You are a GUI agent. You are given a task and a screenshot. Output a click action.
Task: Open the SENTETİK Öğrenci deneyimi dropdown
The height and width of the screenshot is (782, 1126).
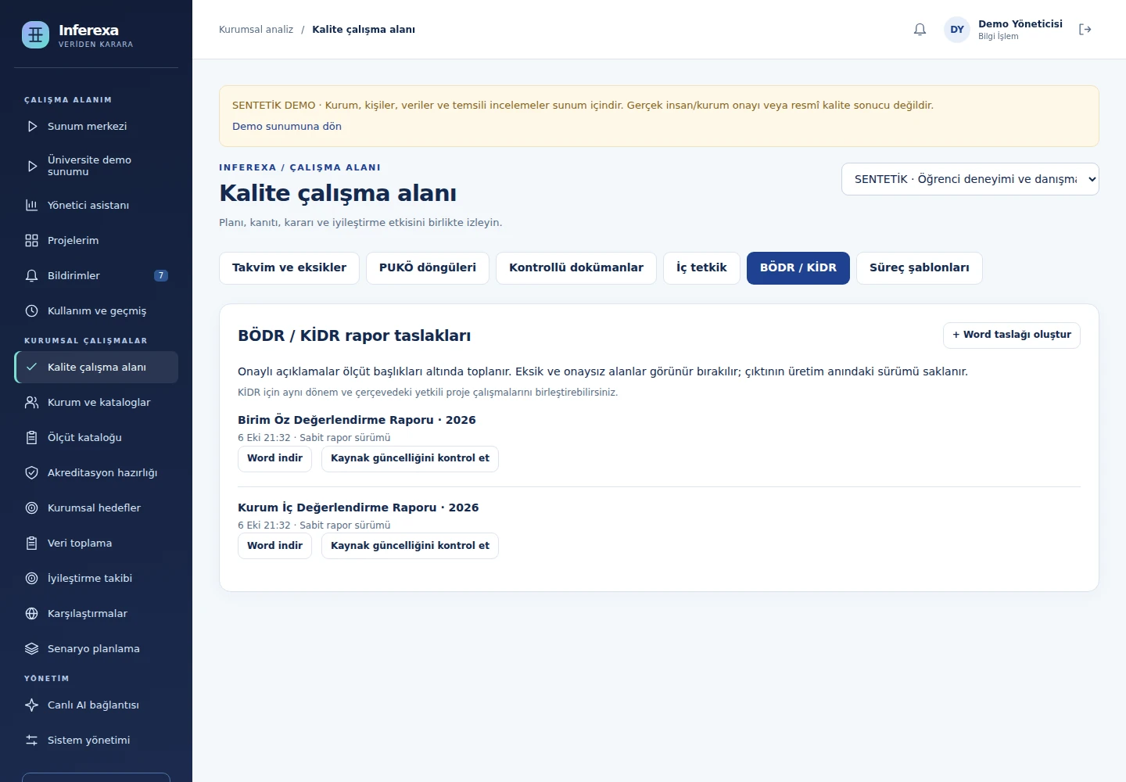[970, 179]
